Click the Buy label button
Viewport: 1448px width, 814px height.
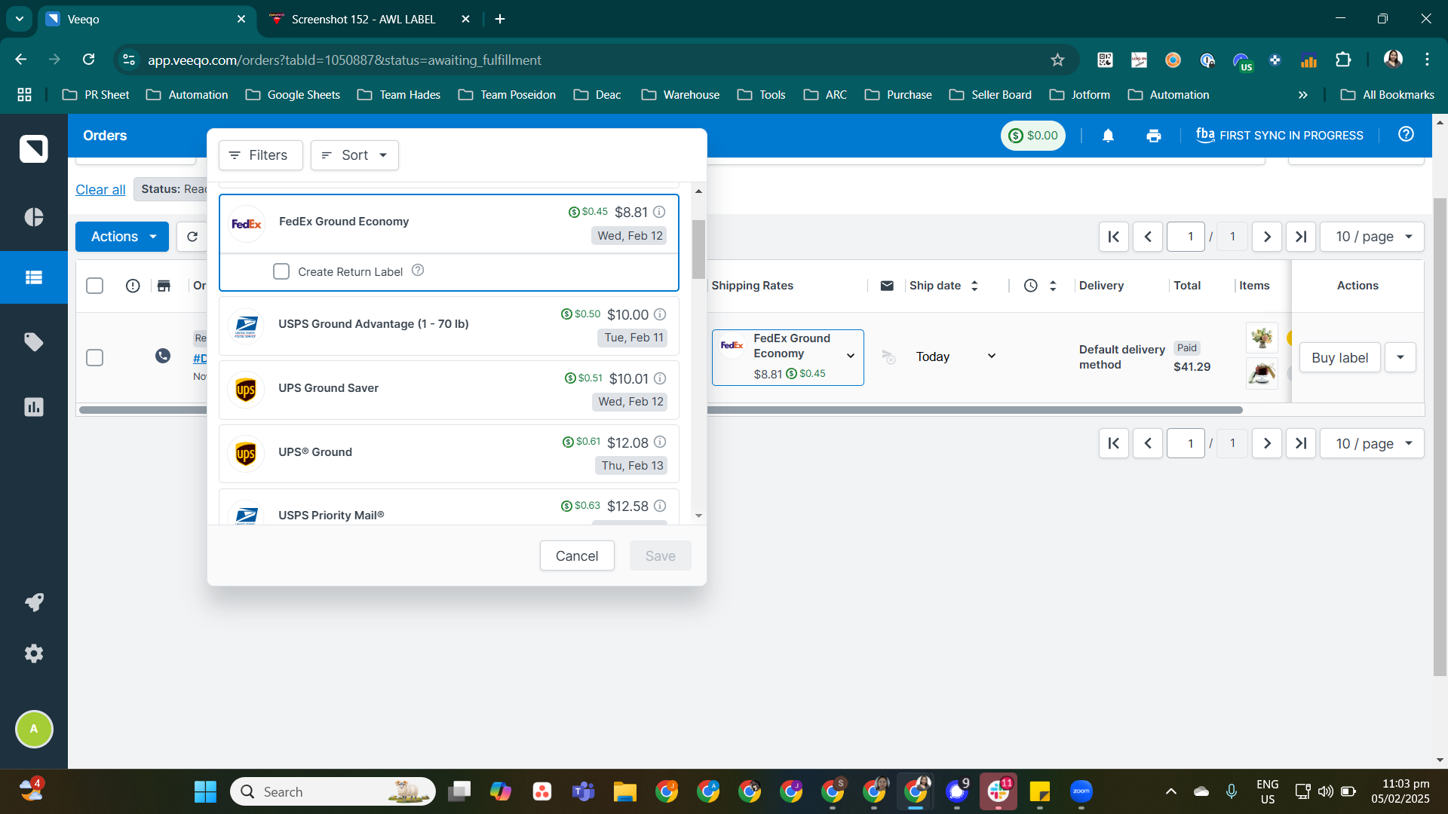1339,357
